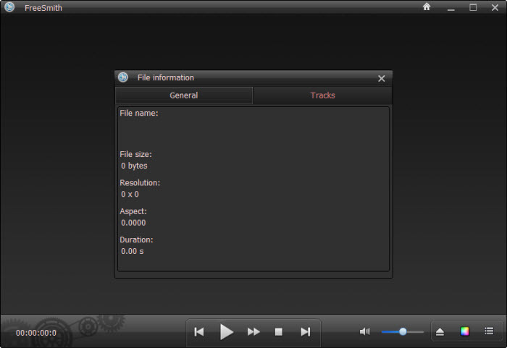Click the 00:00:00:0 timecode display
This screenshot has height=348, width=507.
pyautogui.click(x=36, y=333)
